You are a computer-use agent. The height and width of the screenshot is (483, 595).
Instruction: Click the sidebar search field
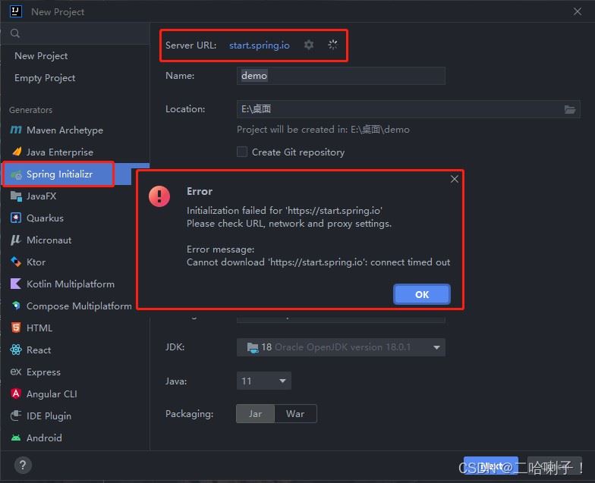[74, 33]
